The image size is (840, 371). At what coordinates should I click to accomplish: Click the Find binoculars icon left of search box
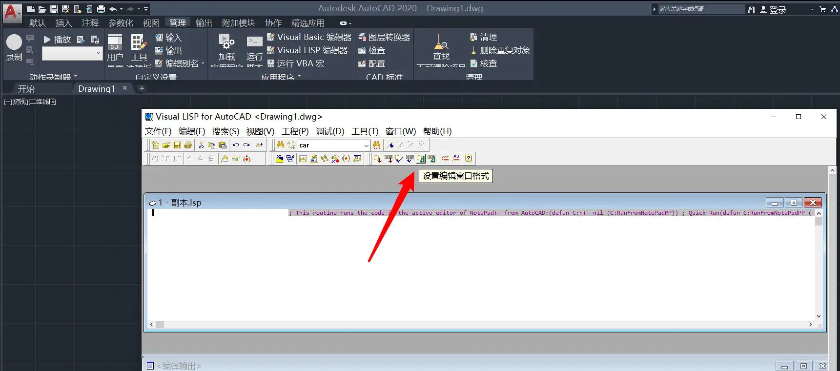point(280,145)
